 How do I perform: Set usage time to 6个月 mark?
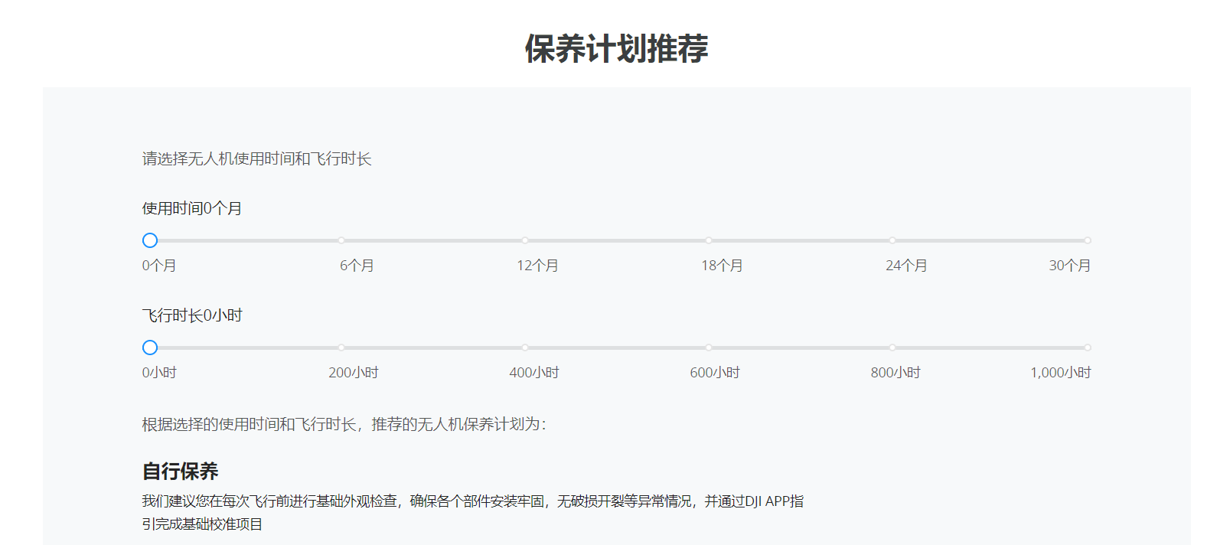pyautogui.click(x=341, y=240)
